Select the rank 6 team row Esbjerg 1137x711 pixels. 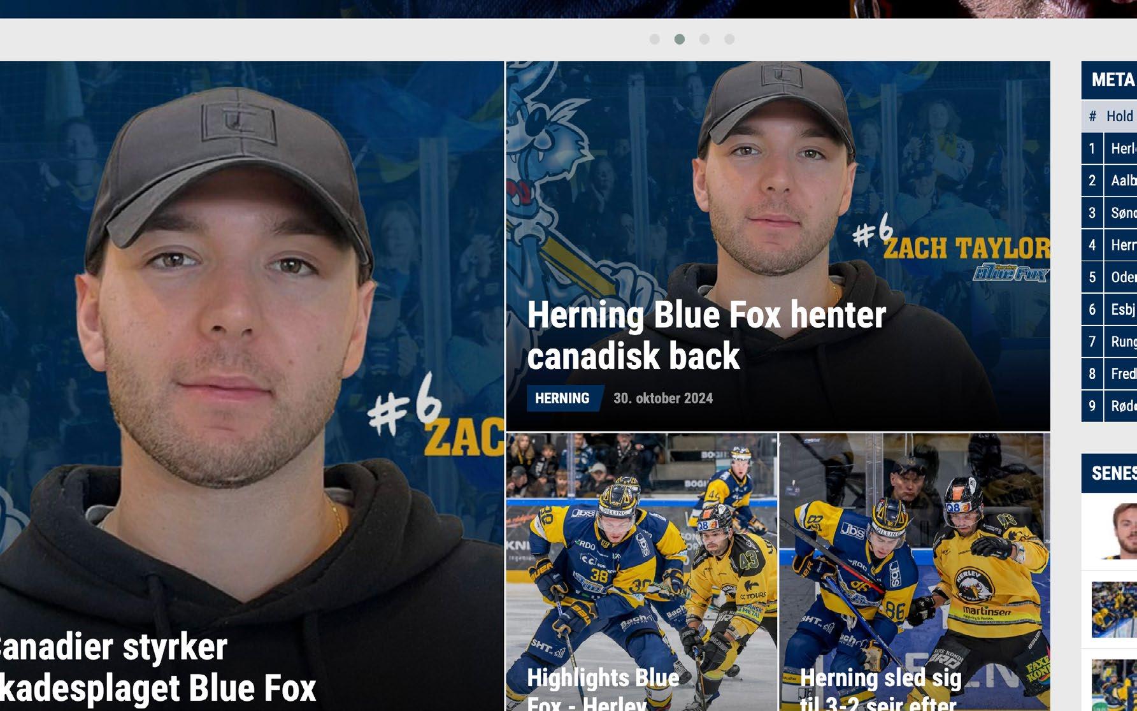tap(1109, 310)
